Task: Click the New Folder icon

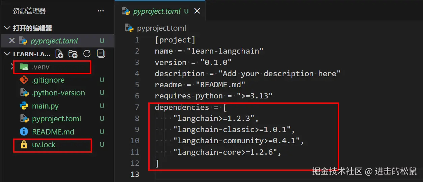Action: 73,54
